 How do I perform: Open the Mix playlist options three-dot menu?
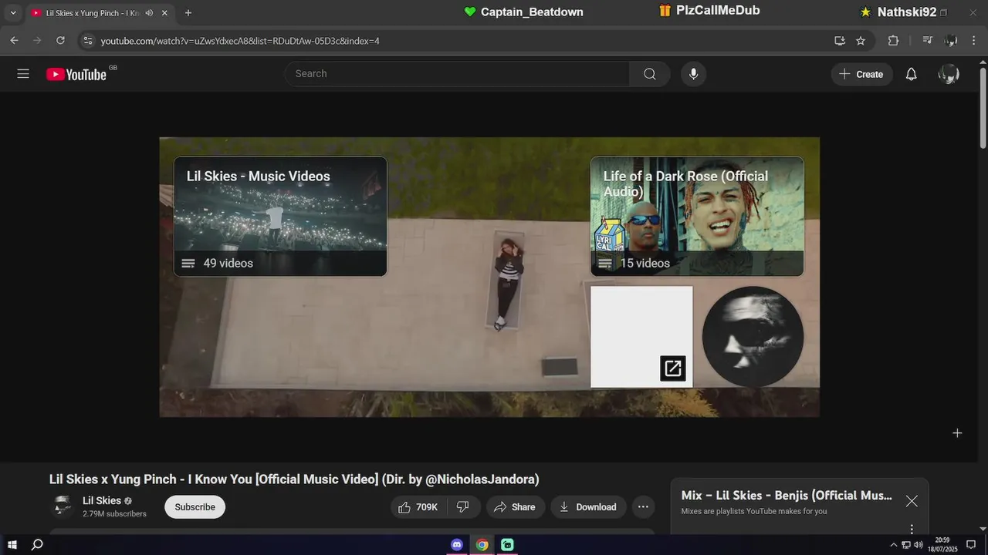click(x=912, y=529)
